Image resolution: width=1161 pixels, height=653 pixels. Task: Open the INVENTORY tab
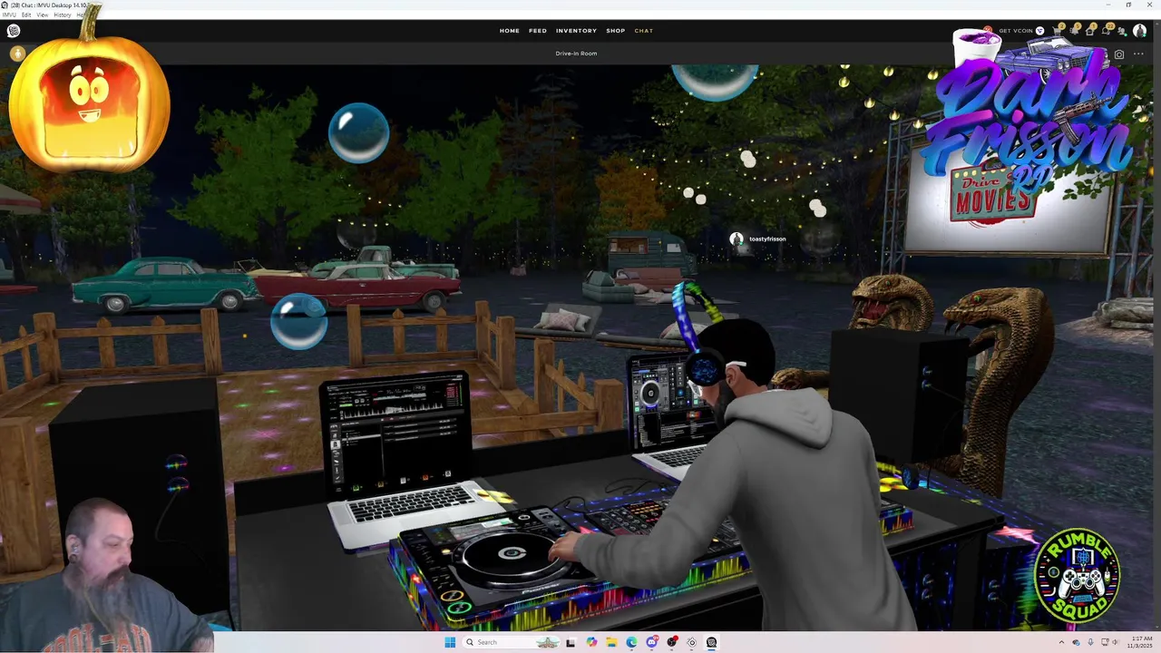(576, 31)
